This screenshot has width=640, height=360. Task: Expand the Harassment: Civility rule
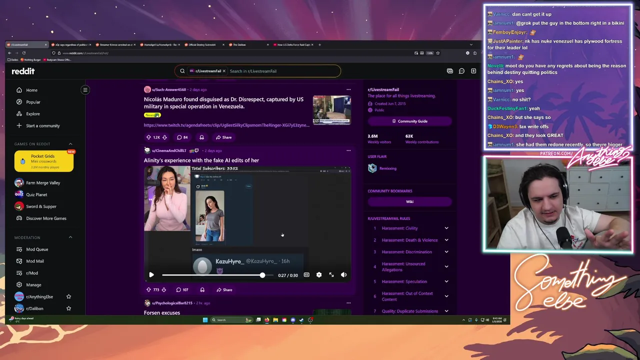446,228
